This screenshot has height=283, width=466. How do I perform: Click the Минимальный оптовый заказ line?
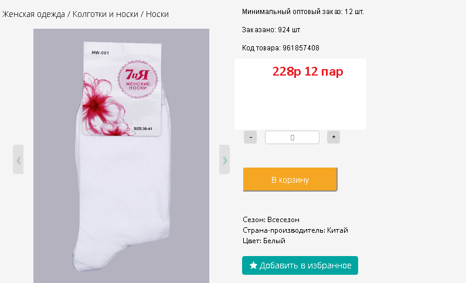(x=303, y=12)
